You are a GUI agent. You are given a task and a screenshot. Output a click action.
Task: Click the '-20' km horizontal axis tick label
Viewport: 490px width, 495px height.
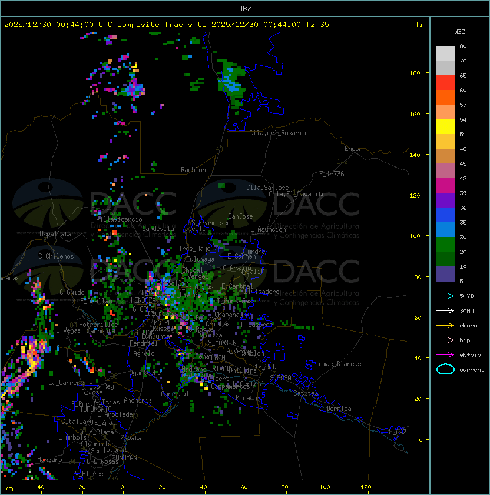(80, 487)
